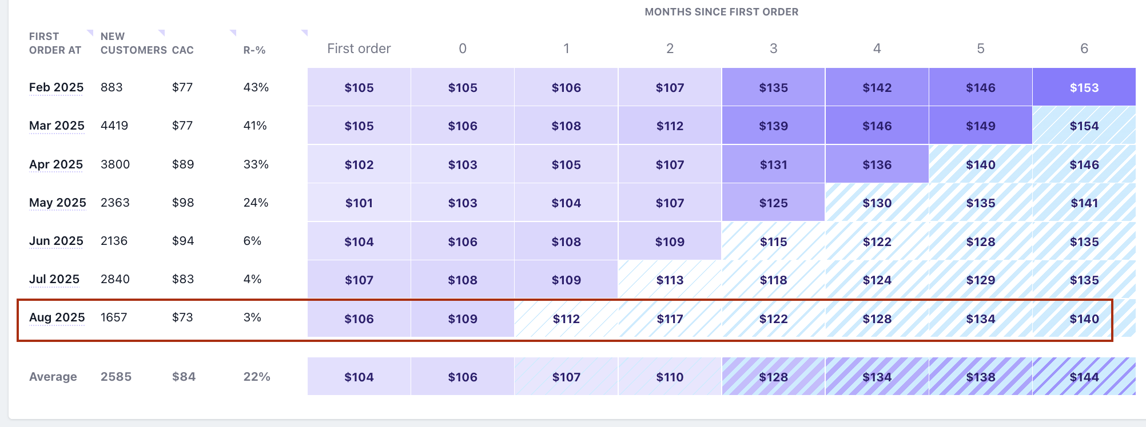The height and width of the screenshot is (427, 1146).
Task: Click the sort triangle on CAC header
Action: (x=233, y=33)
